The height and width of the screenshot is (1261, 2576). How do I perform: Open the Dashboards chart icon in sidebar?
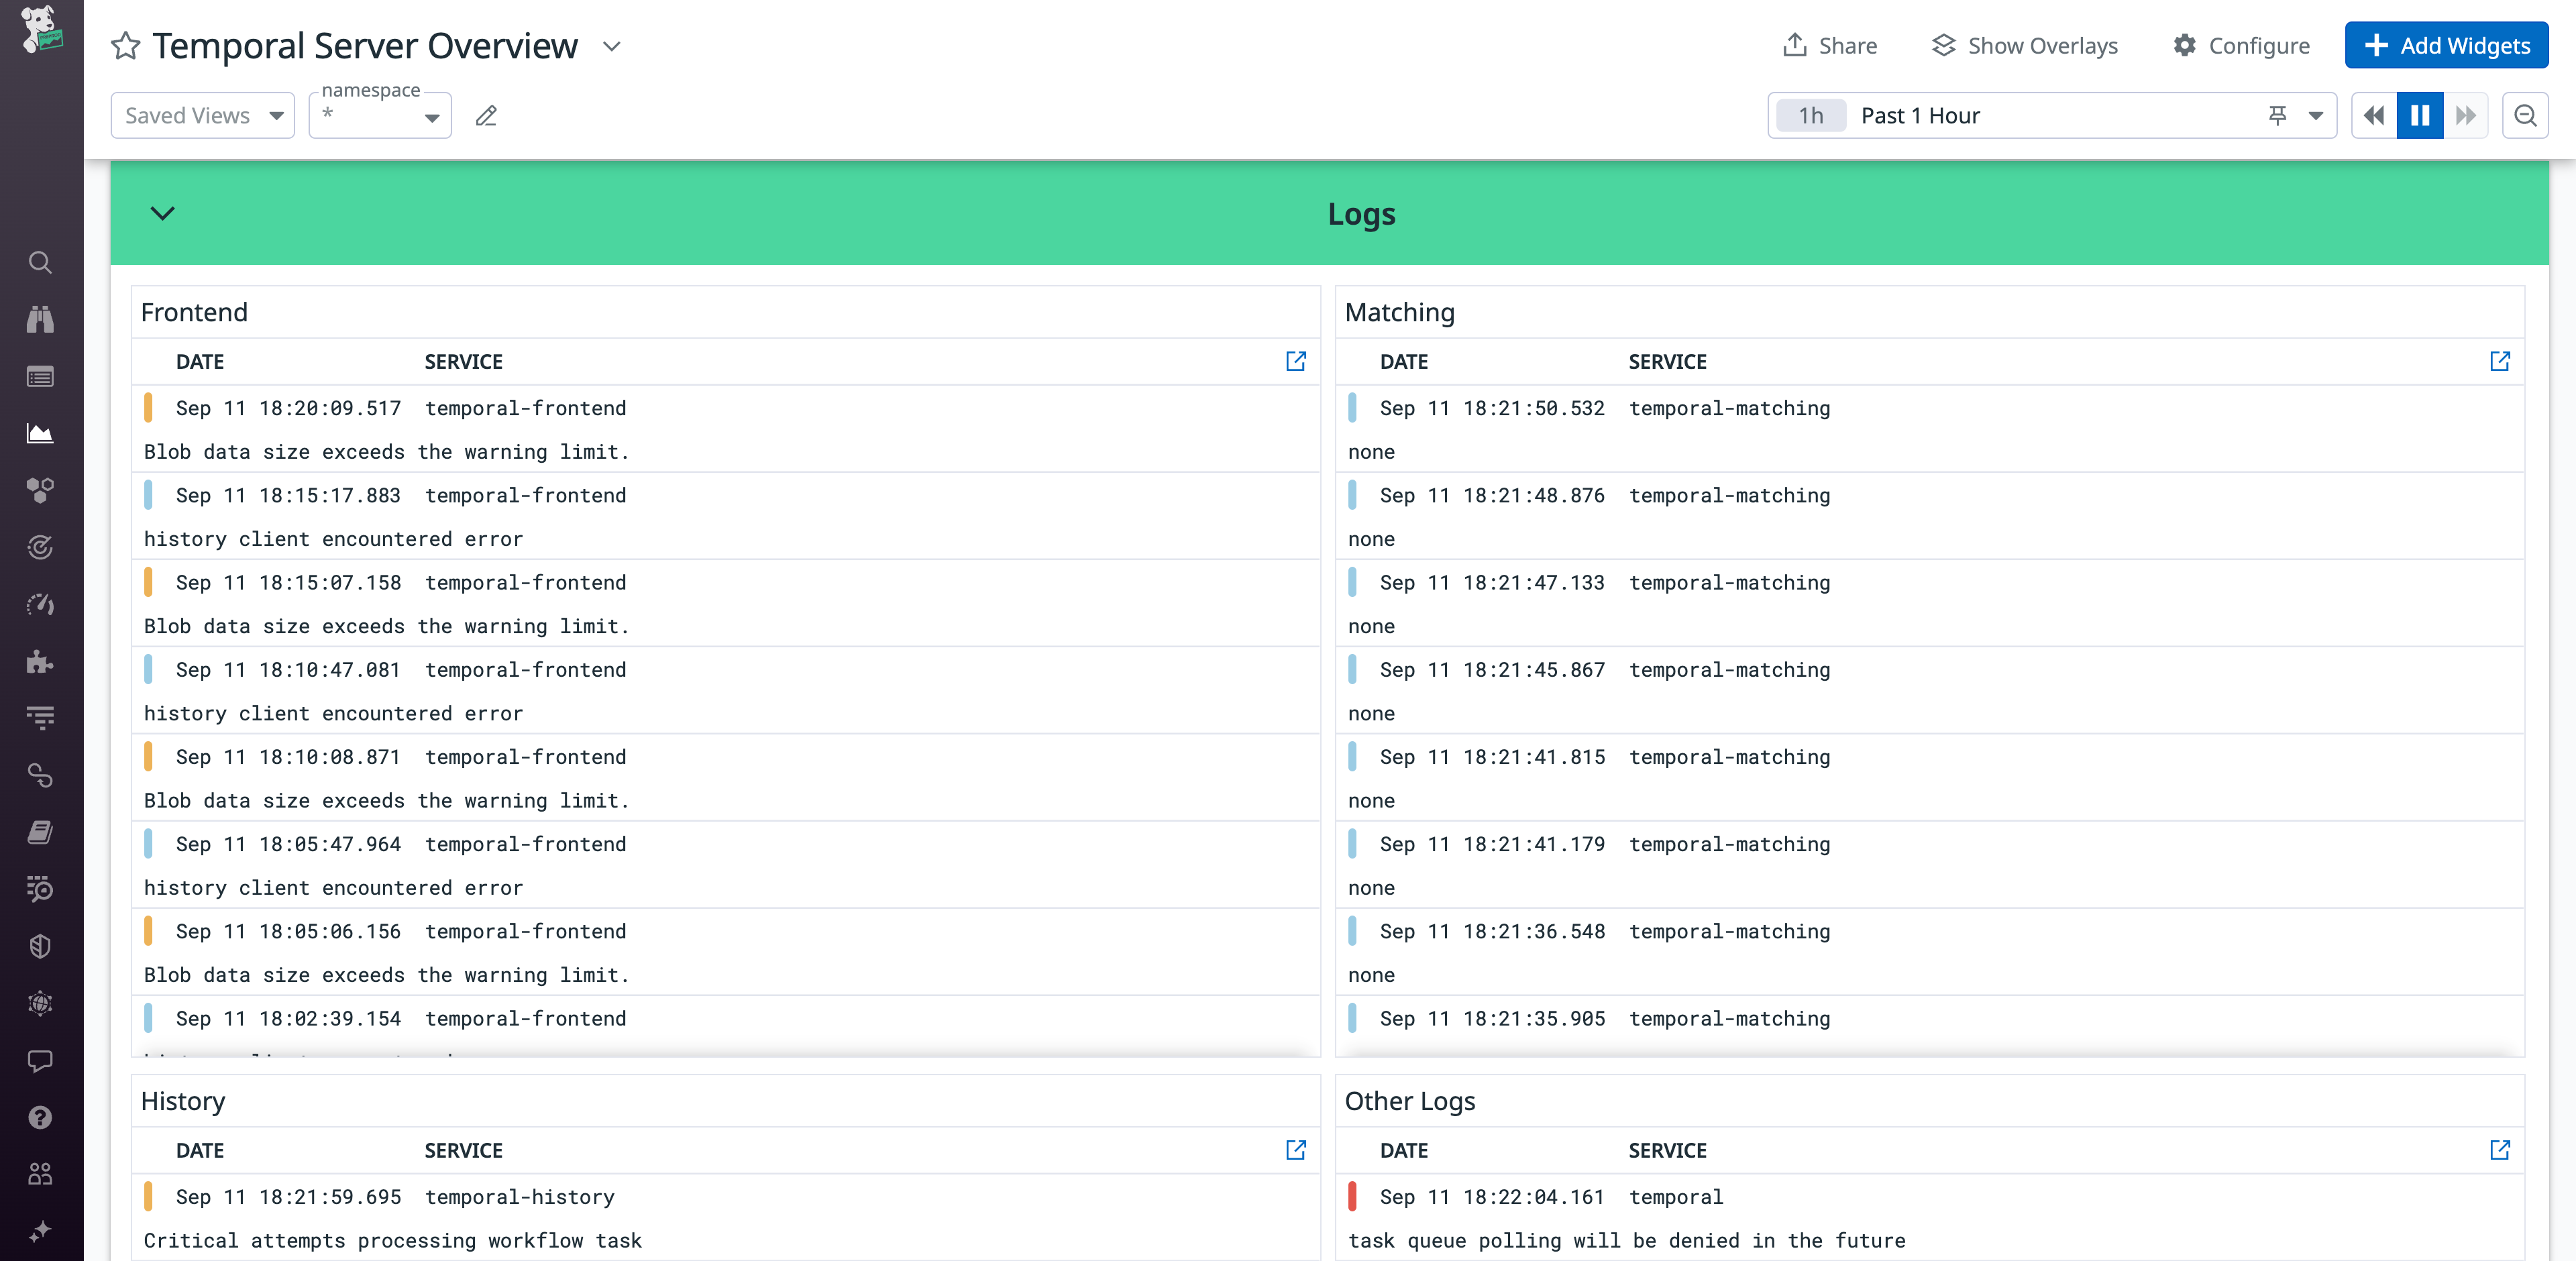(x=40, y=433)
